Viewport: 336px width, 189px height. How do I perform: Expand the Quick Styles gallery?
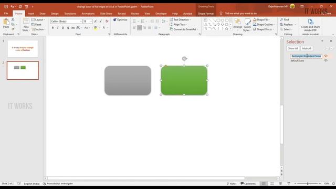[x=247, y=25]
